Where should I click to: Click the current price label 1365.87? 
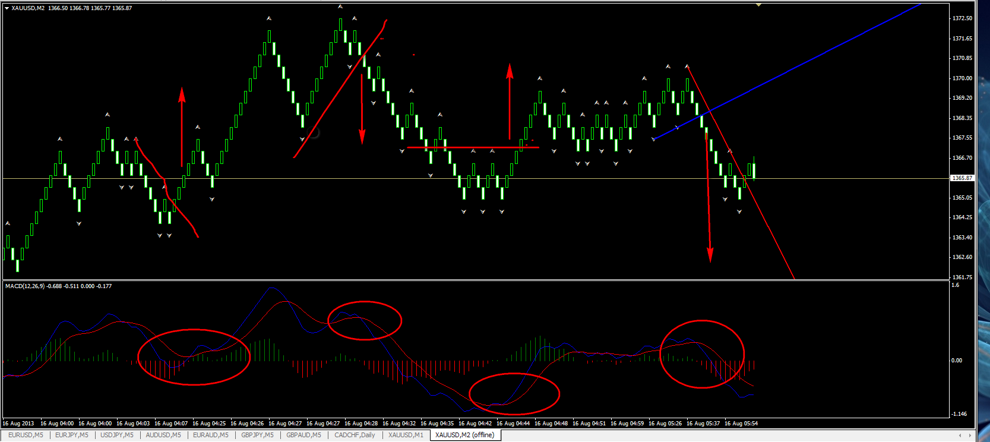963,178
